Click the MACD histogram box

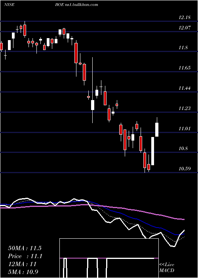[109, 258]
